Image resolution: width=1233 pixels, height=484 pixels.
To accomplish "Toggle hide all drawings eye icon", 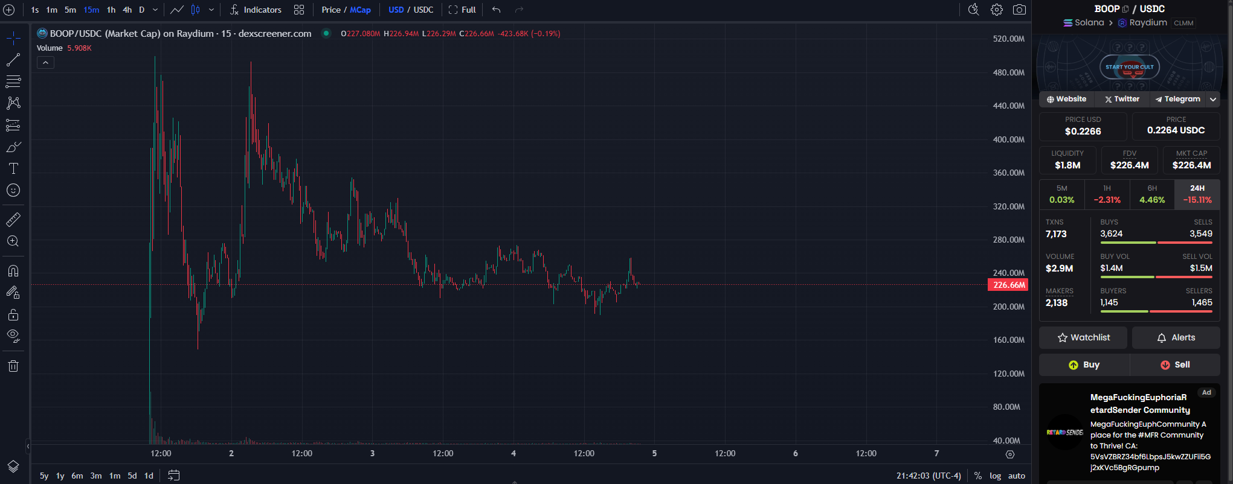I will click(13, 336).
